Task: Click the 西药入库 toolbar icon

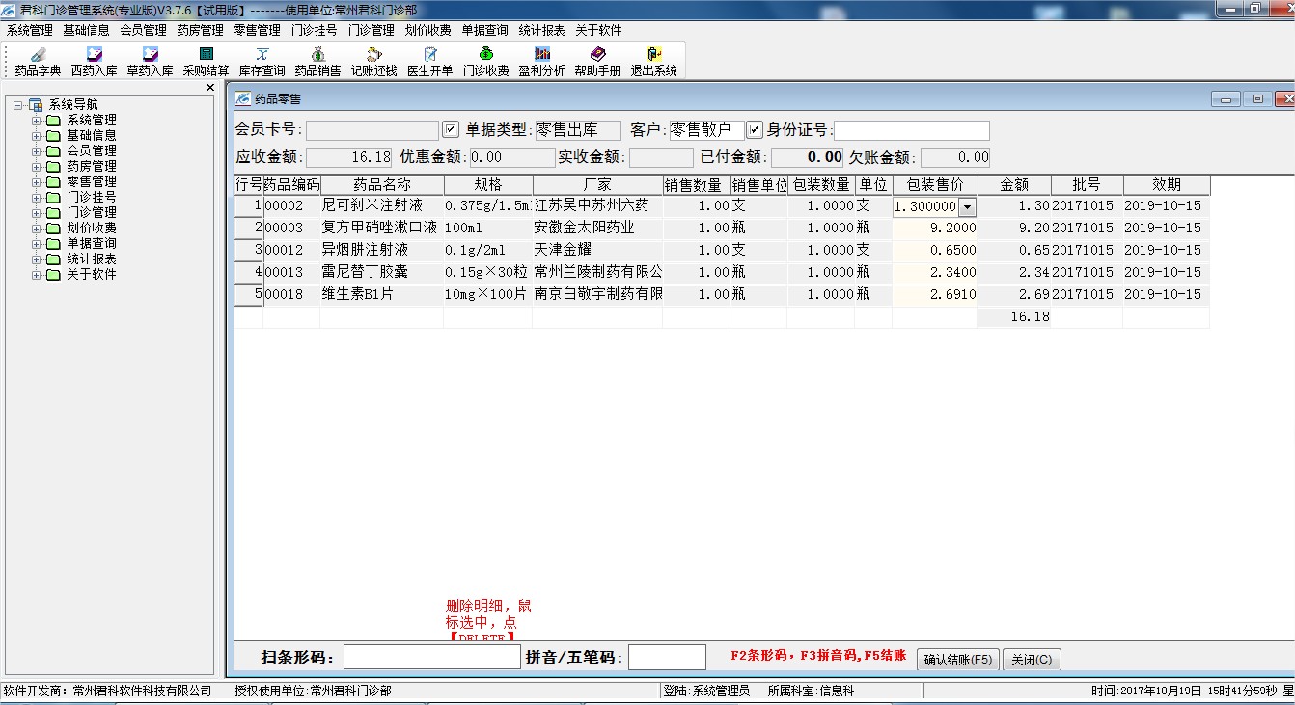Action: (94, 61)
